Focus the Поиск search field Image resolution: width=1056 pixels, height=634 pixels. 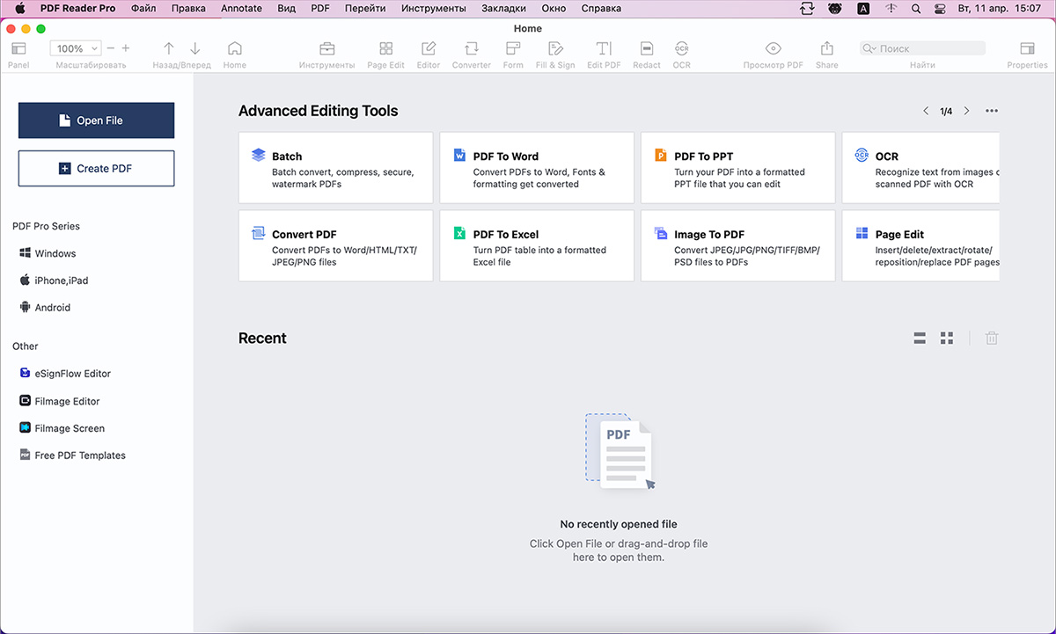tap(922, 48)
